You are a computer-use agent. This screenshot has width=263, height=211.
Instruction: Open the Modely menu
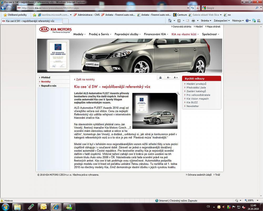[x=79, y=34]
